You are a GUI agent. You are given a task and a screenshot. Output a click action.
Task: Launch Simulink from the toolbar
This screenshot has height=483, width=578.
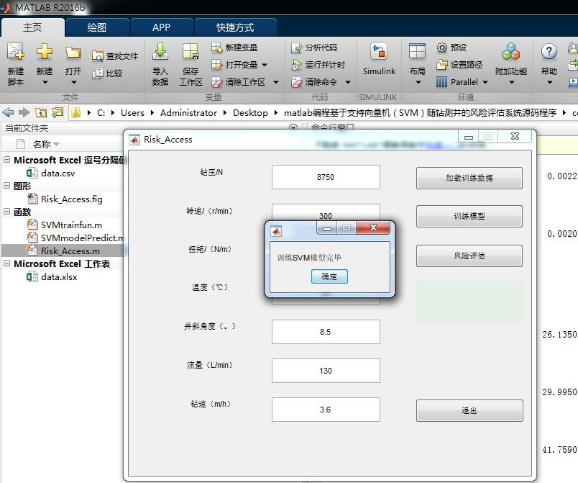tap(379, 59)
